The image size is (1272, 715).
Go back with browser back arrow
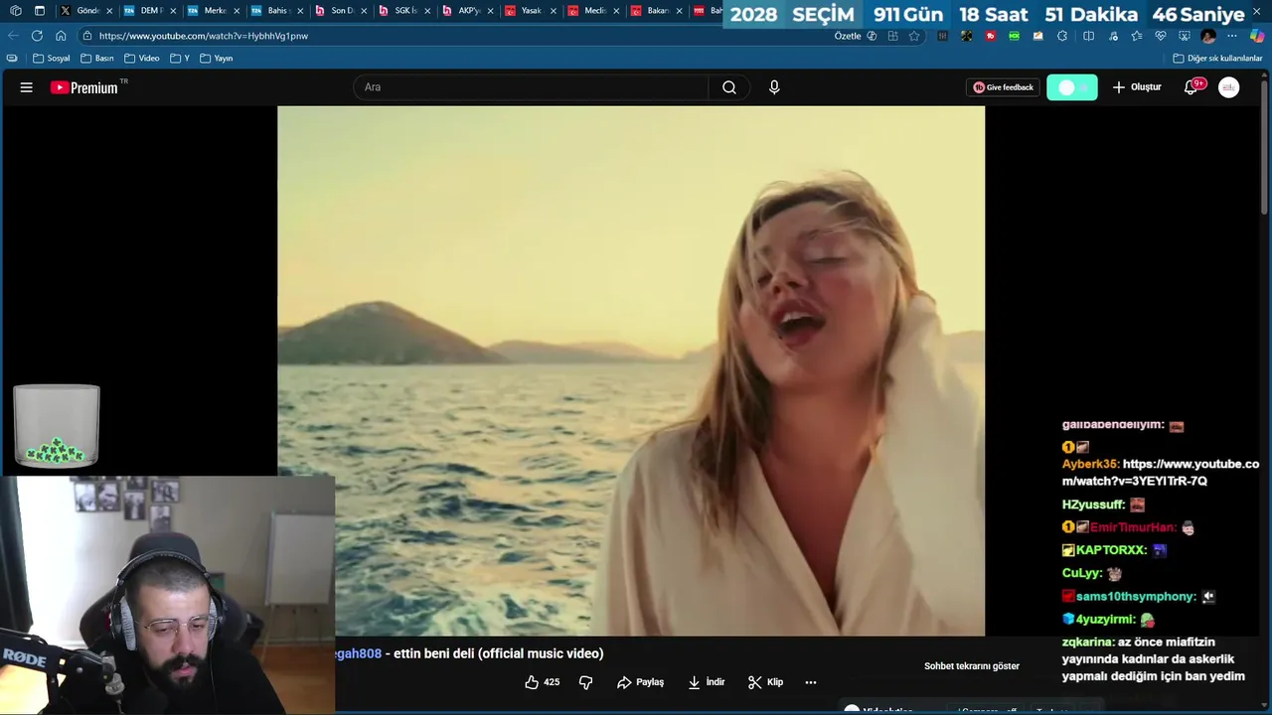[13, 36]
